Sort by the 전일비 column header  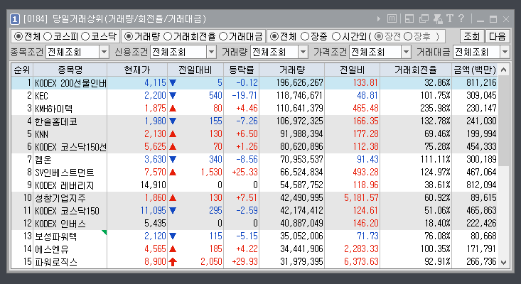[353, 70]
